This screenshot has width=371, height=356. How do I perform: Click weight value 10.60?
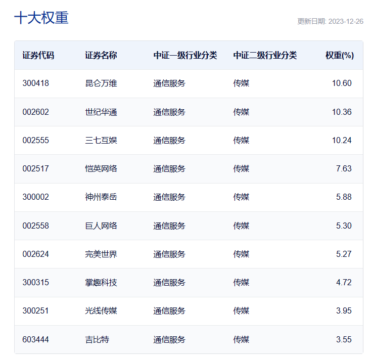click(x=342, y=83)
